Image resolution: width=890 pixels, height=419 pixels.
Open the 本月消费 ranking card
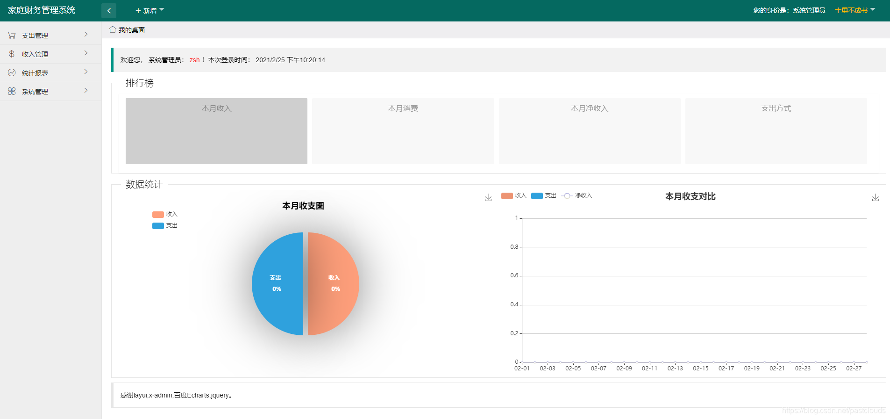click(x=403, y=131)
